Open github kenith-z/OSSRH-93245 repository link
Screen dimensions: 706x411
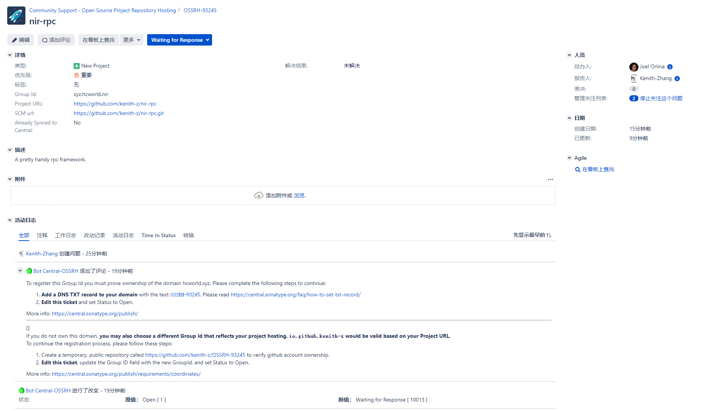point(195,355)
